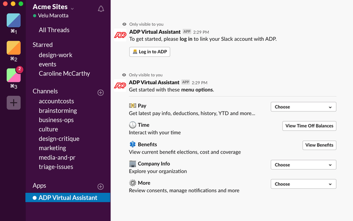Image resolution: width=353 pixels, height=221 pixels.
Task: Open Caroline McCarthy direct message
Action: pyautogui.click(x=64, y=74)
